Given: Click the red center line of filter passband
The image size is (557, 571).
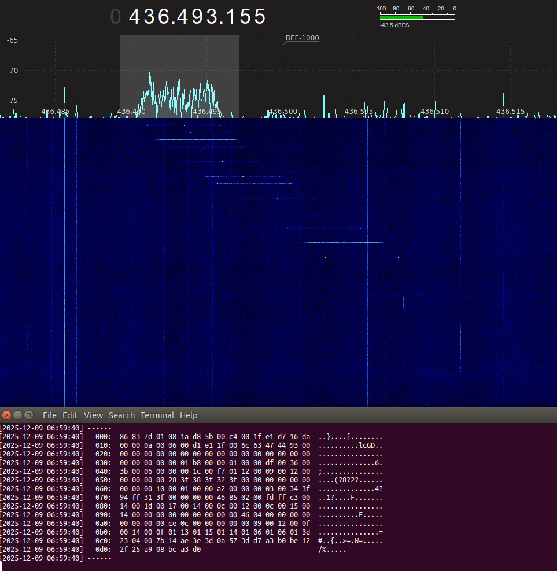Looking at the screenshot, I should pos(179,75).
